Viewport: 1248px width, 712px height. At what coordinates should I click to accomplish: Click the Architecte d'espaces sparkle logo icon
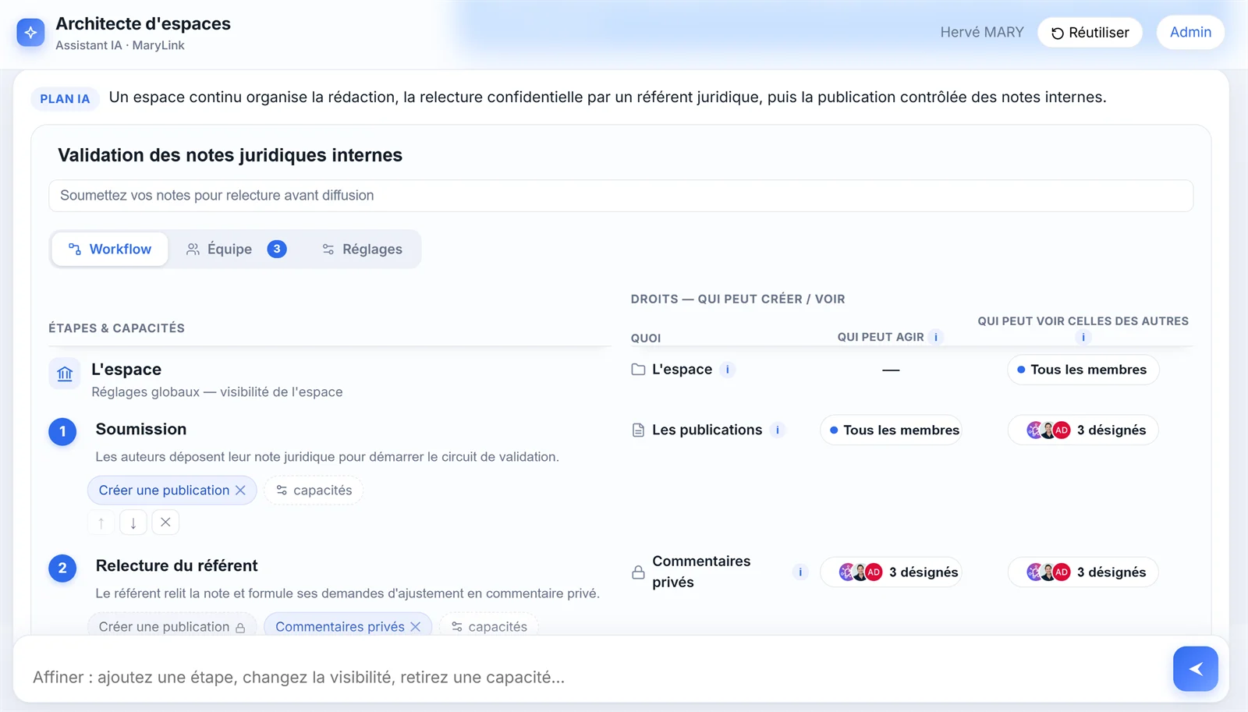tap(30, 33)
